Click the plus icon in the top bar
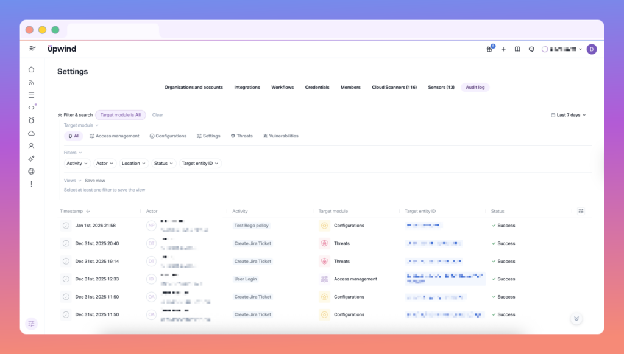This screenshot has width=624, height=354. (503, 49)
